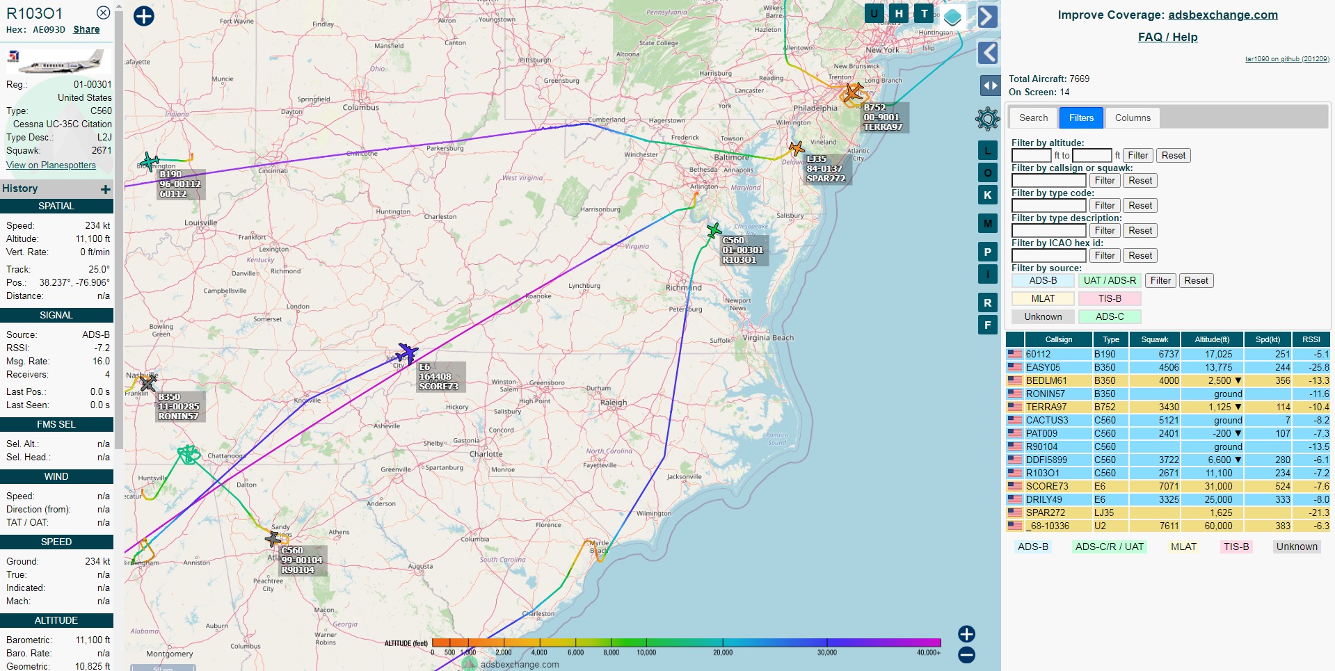Switch to the Search tab
1335x671 pixels.
1033,118
